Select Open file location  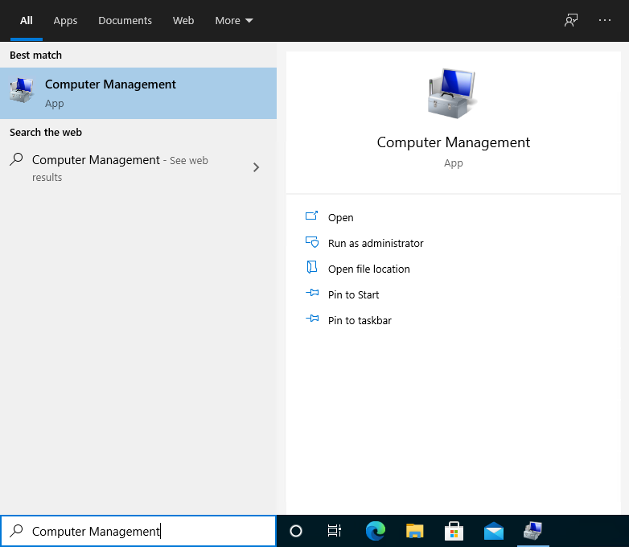pyautogui.click(x=368, y=269)
